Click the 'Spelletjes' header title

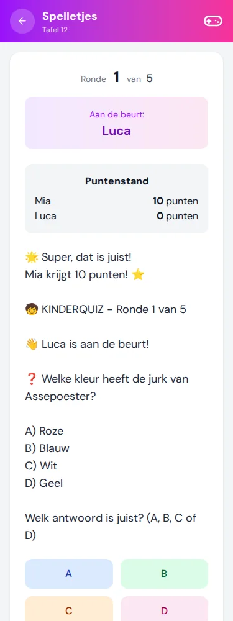pyautogui.click(x=70, y=16)
